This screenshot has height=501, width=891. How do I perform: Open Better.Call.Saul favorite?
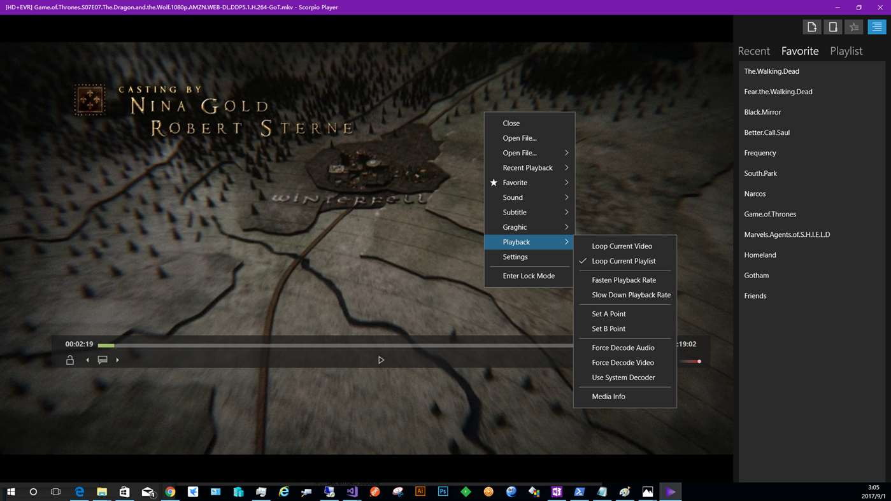tap(812, 132)
